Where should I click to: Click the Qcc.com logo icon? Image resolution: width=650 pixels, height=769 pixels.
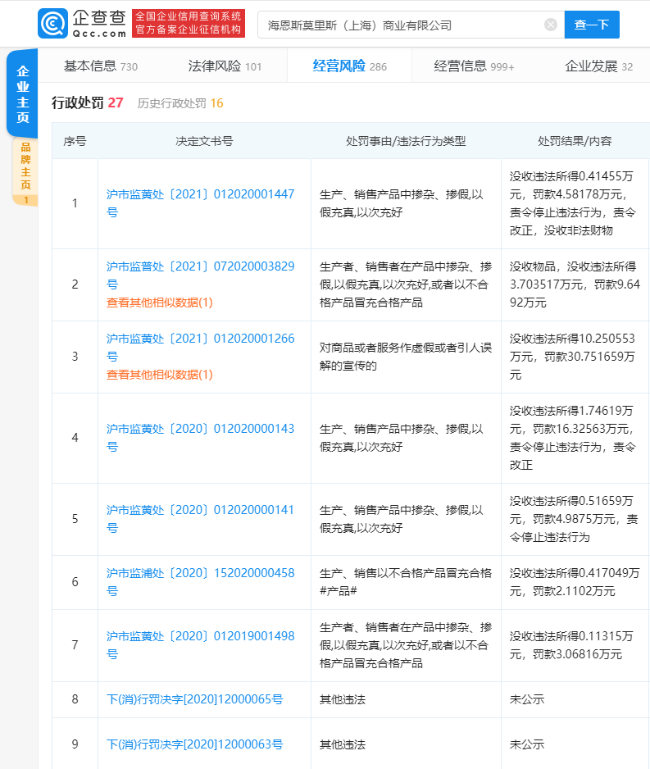click(52, 24)
